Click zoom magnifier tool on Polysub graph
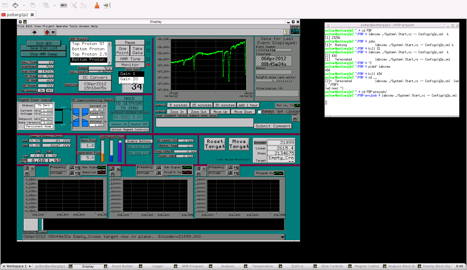Screen dimensions: 467x270 coord(198,169)
